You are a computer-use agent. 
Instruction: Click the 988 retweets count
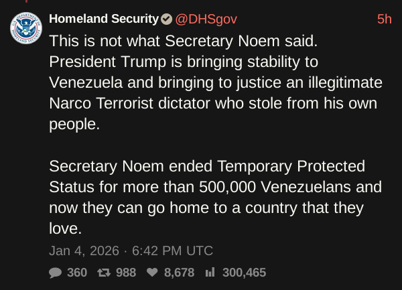coord(125,273)
